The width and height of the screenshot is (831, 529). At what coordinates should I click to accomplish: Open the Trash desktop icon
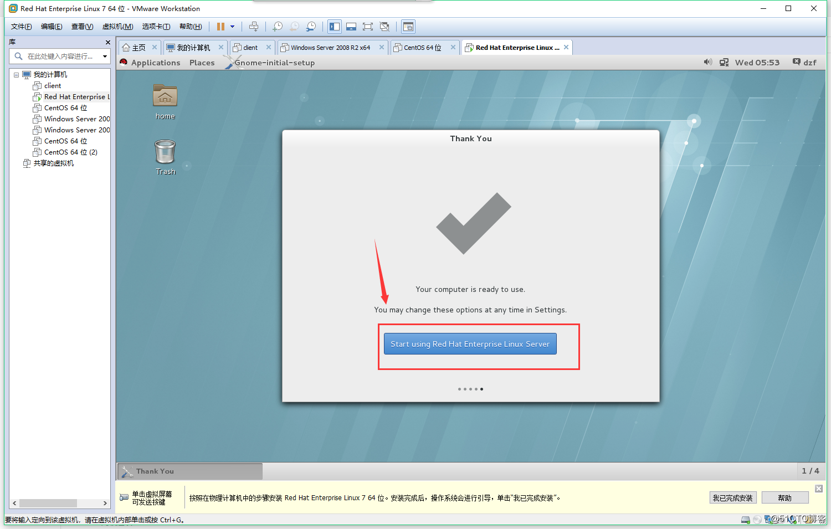(x=165, y=157)
